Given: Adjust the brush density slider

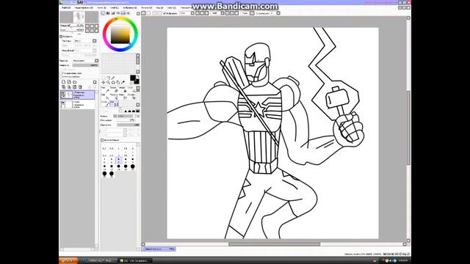Looking at the screenshot, I should (x=129, y=125).
